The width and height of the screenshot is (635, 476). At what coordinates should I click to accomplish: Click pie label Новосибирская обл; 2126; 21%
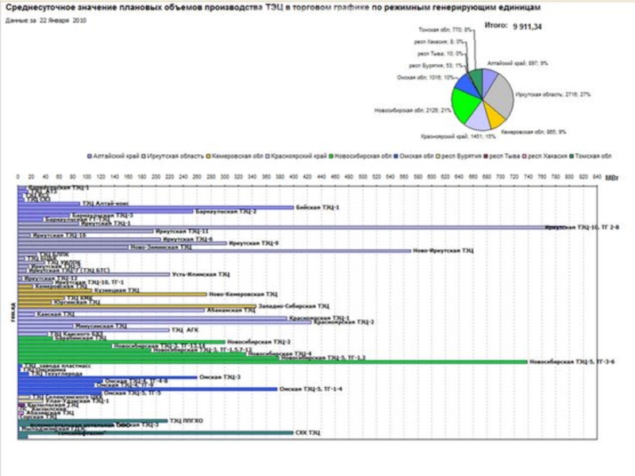tap(413, 110)
